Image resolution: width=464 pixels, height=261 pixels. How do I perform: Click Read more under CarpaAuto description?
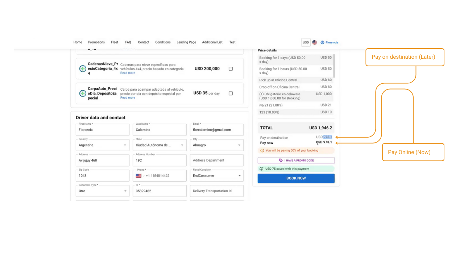tap(128, 98)
